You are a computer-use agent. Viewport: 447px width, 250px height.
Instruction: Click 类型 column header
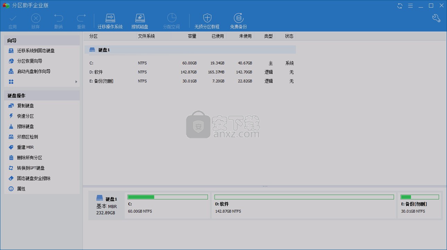268,36
